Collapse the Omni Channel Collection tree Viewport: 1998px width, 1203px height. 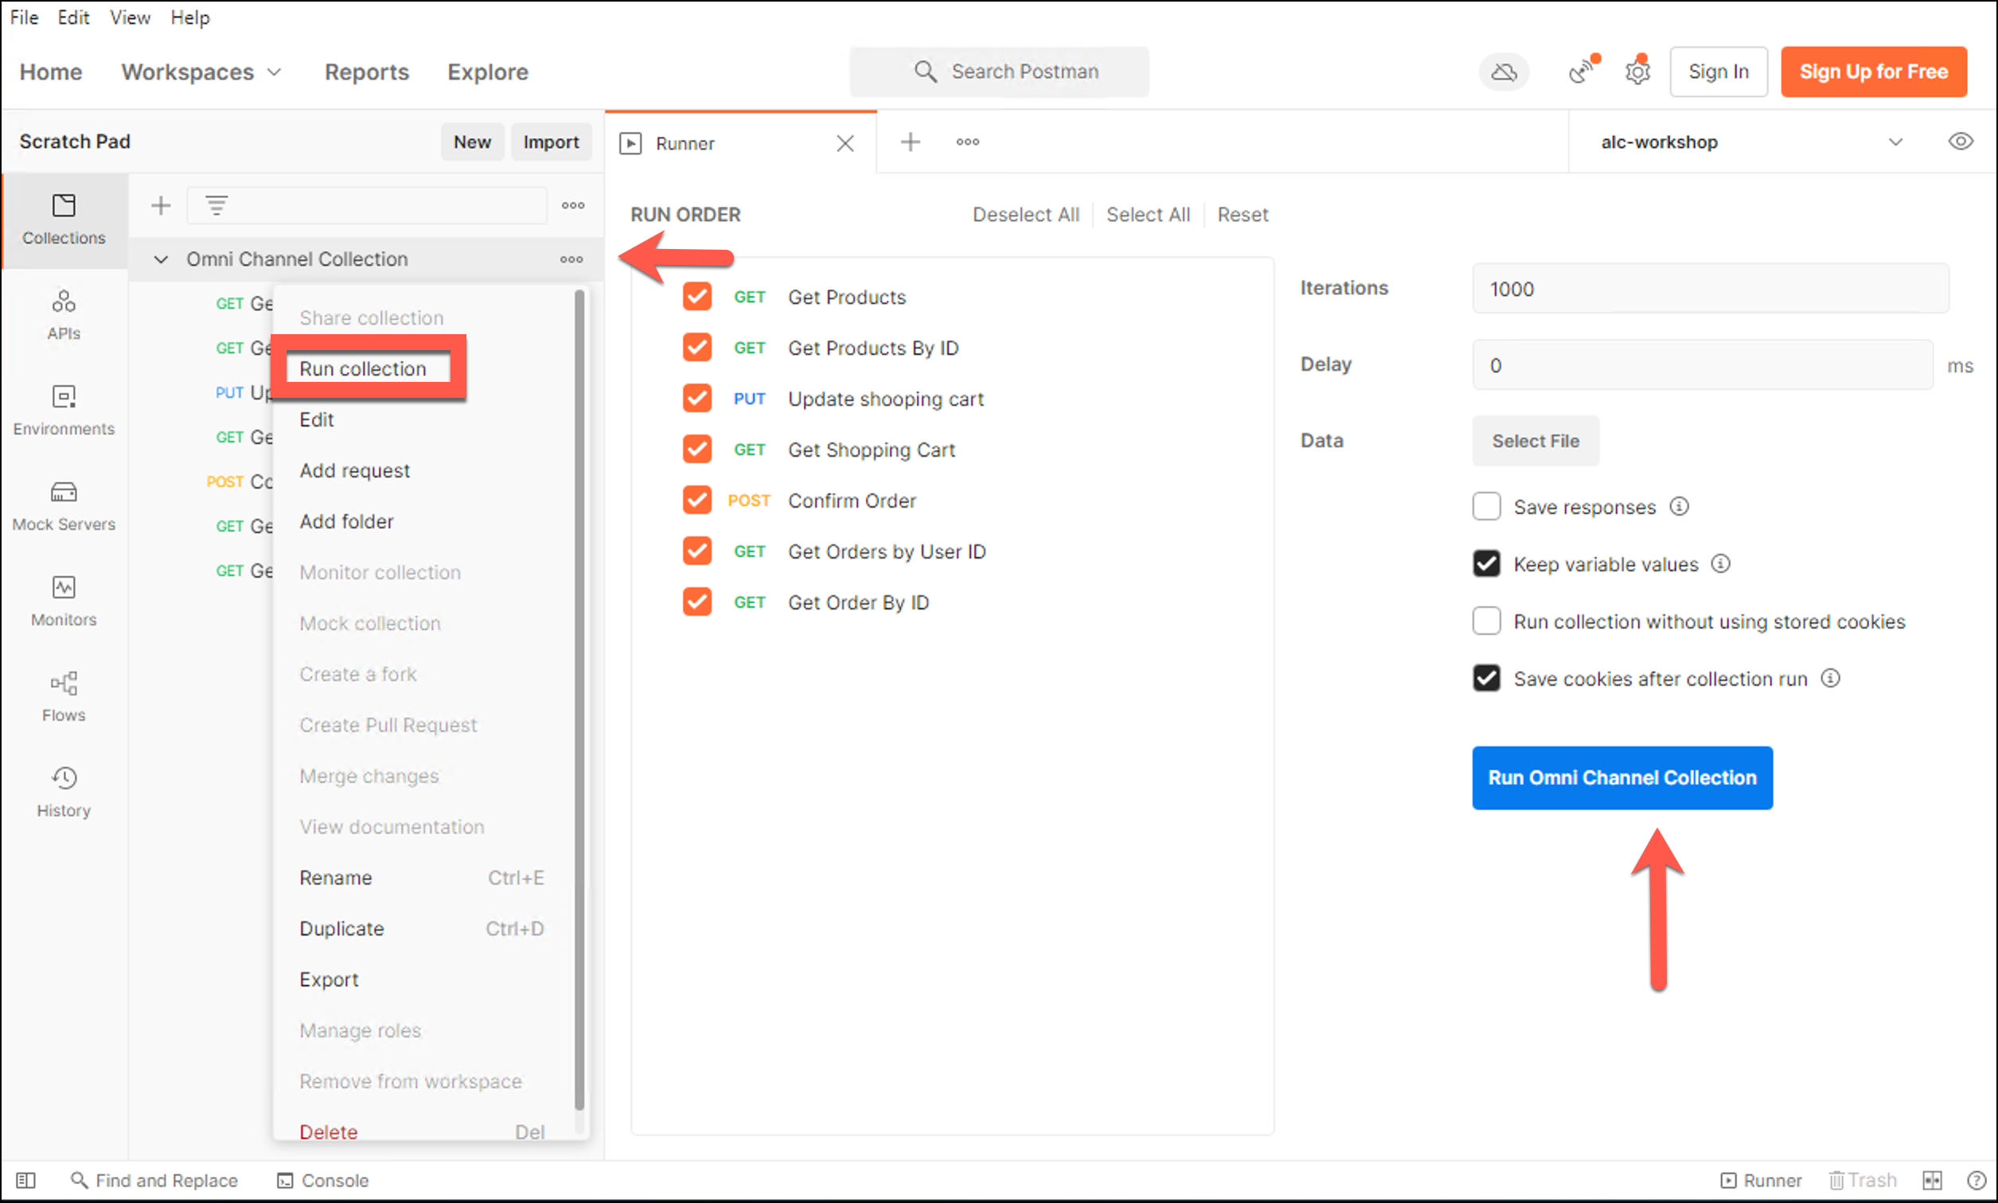click(x=161, y=259)
